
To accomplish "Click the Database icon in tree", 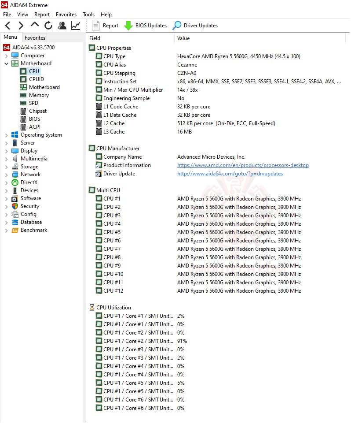I will point(15,222).
